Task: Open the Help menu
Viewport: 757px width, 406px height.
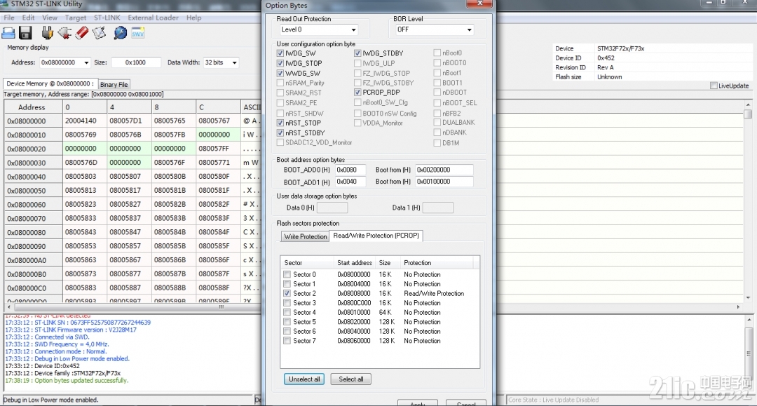Action: point(193,18)
